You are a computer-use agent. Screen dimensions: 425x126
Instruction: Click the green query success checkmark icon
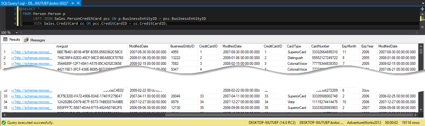pyautogui.click(x=3, y=123)
